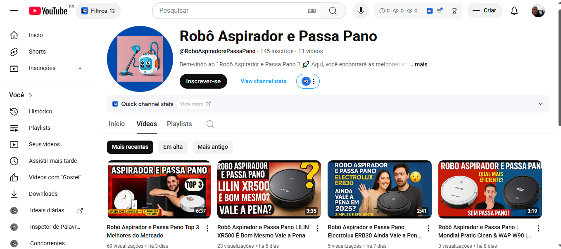
Task: Click the blue vidIQ logo in top bar
Action: point(430,11)
